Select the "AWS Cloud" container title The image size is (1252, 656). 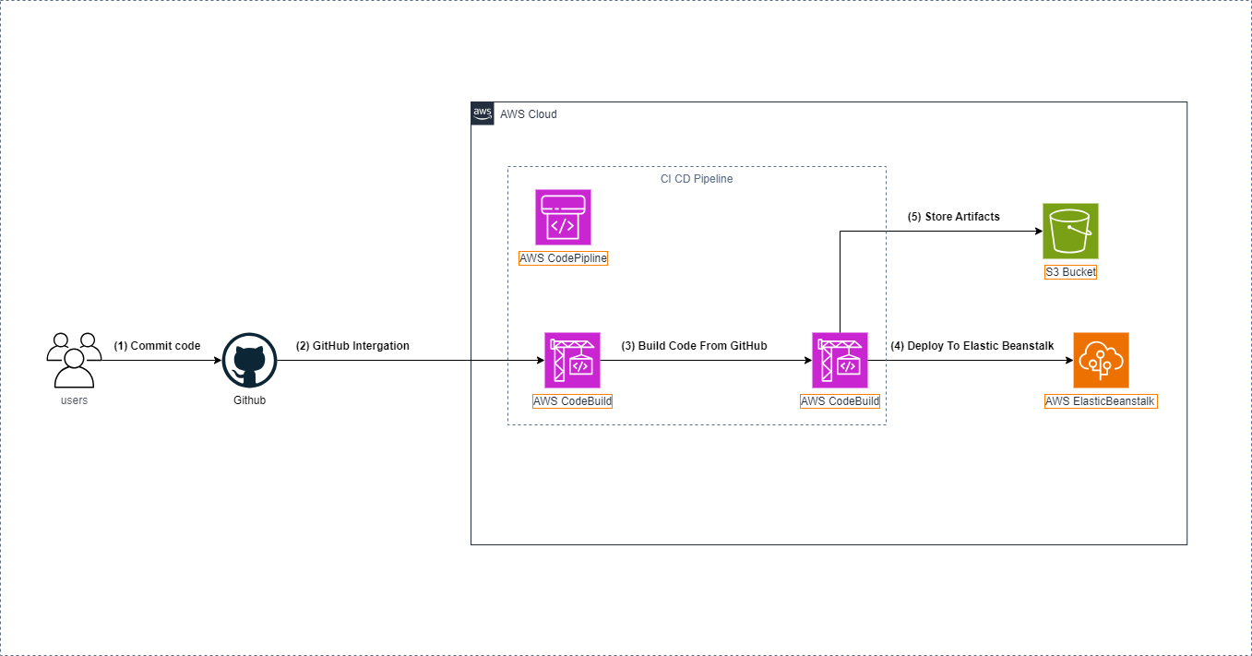click(x=529, y=114)
